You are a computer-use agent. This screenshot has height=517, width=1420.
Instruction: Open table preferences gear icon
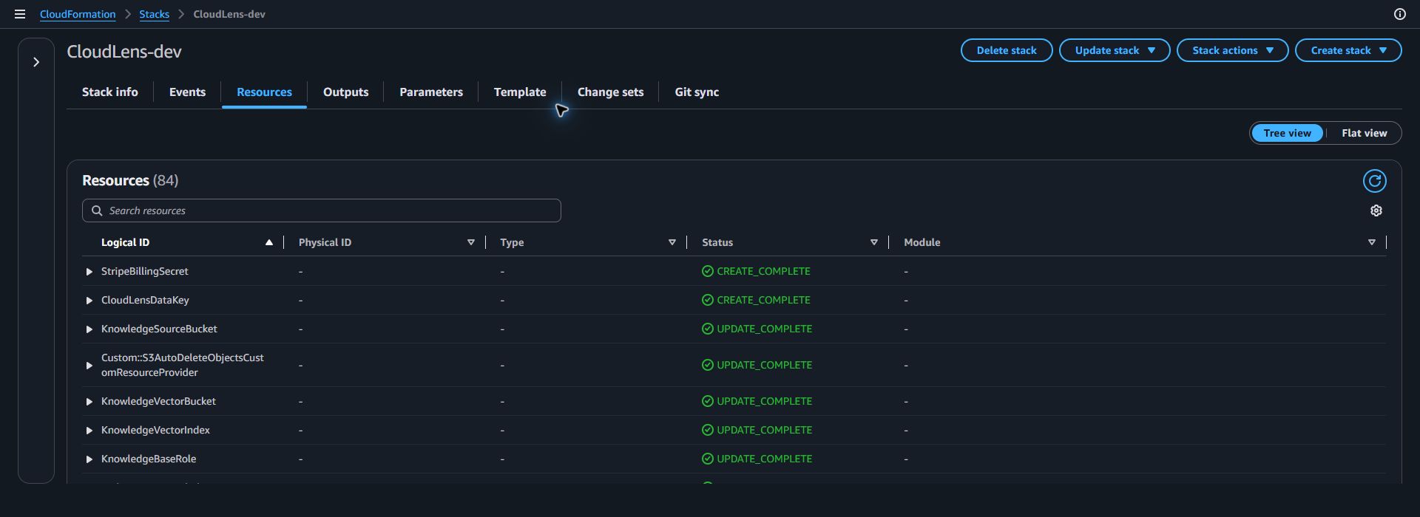click(1376, 210)
